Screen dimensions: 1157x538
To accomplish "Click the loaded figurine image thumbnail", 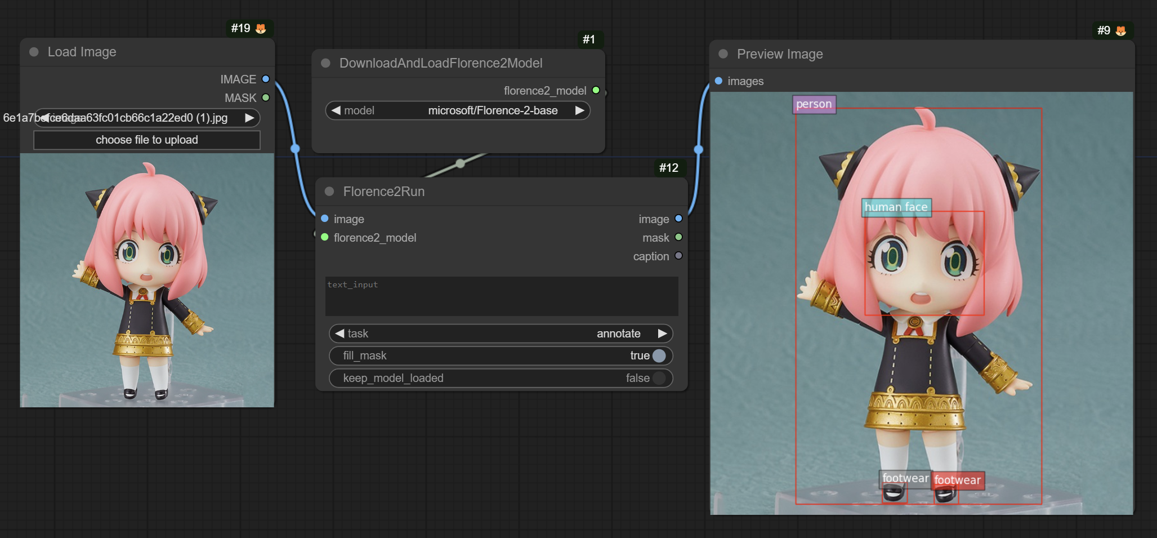I will [x=147, y=280].
